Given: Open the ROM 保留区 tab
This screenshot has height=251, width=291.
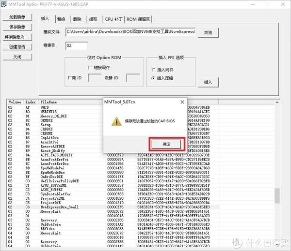Looking at the screenshot, I should coord(138,19).
